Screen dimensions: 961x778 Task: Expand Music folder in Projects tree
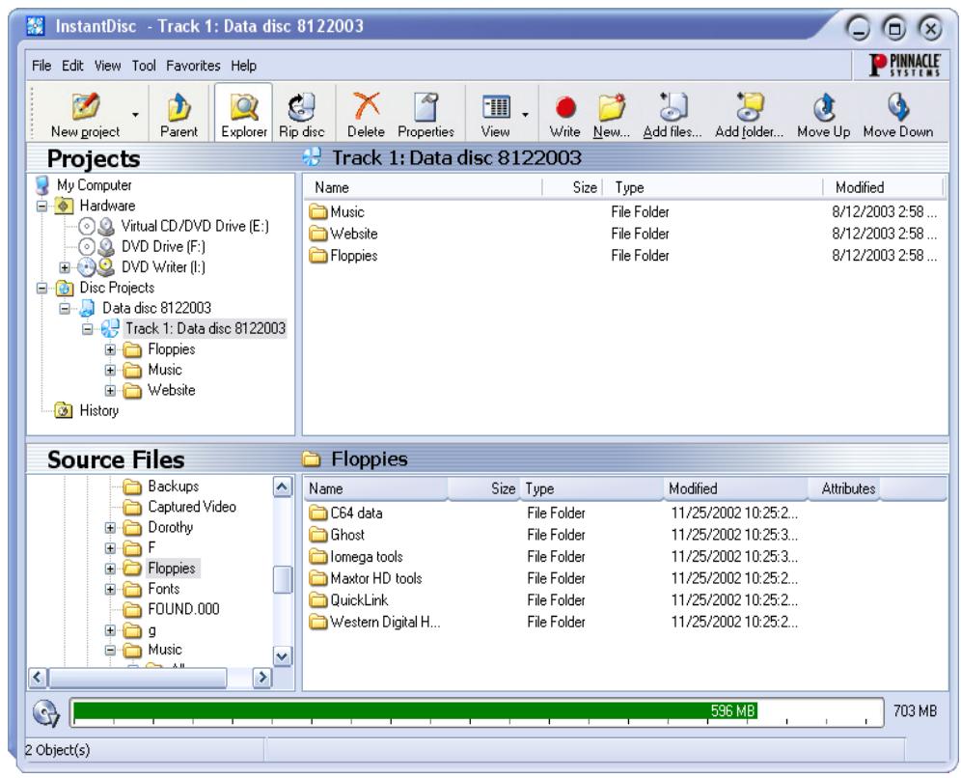pos(110,371)
